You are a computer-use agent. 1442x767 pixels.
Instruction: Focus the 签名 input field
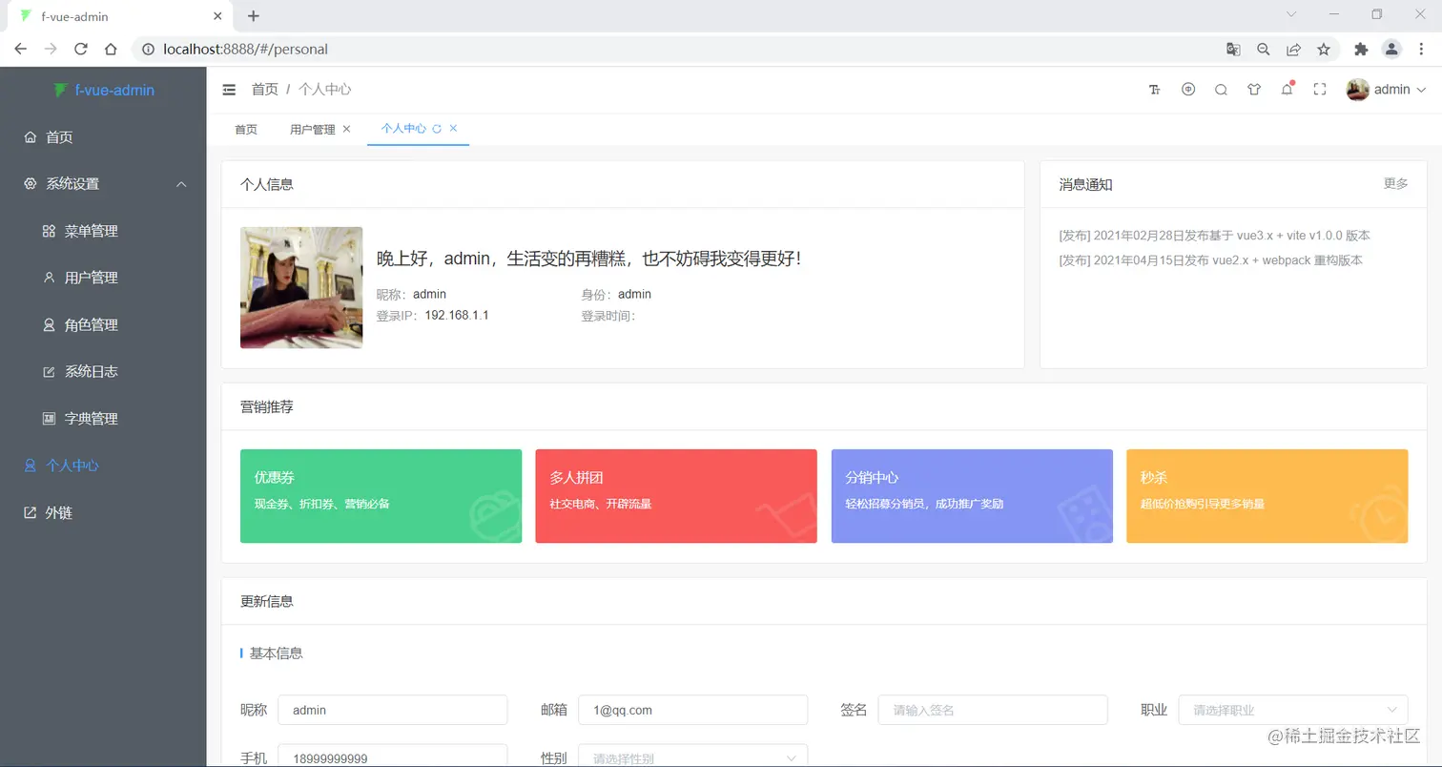pos(993,710)
